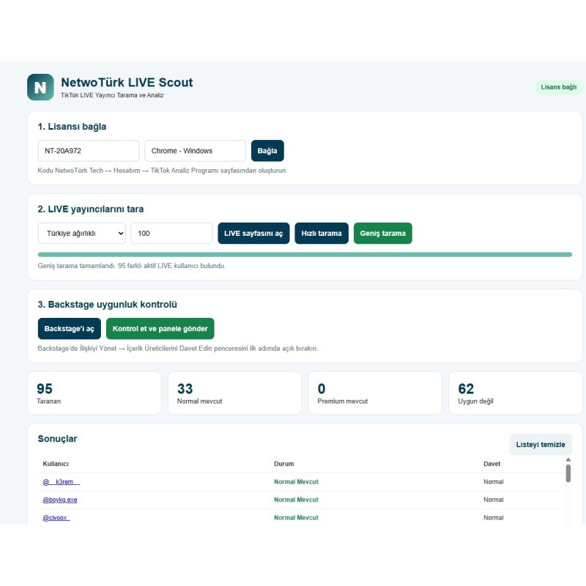Image resolution: width=586 pixels, height=586 pixels.
Task: Click Normal invite value in @civoox_ row
Action: pyautogui.click(x=493, y=518)
